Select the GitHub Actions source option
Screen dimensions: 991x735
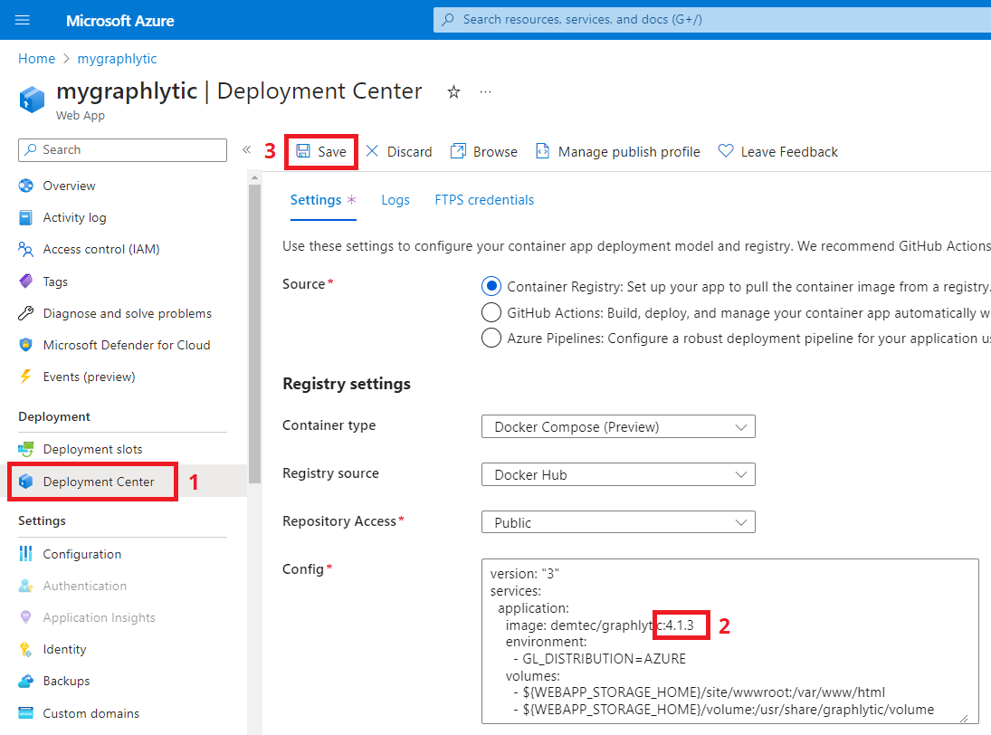(491, 312)
